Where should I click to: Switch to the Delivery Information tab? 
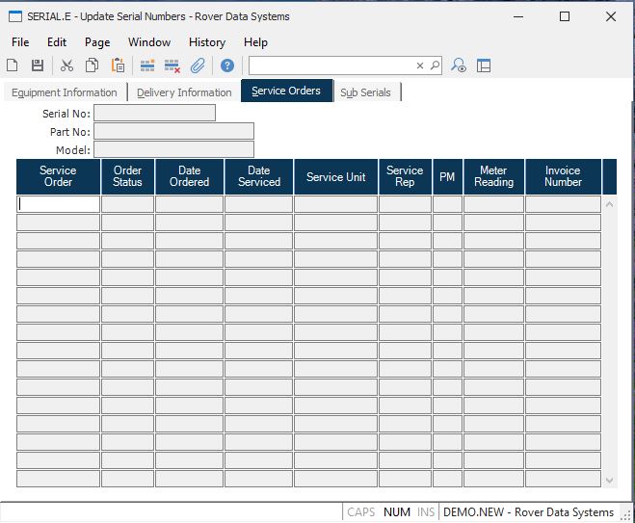pos(184,92)
